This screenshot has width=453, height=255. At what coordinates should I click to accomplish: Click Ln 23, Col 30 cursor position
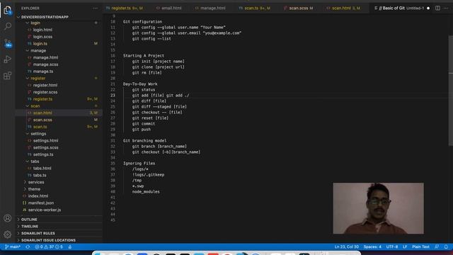pyautogui.click(x=346, y=247)
